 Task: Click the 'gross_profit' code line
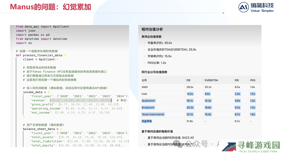click(75, 104)
